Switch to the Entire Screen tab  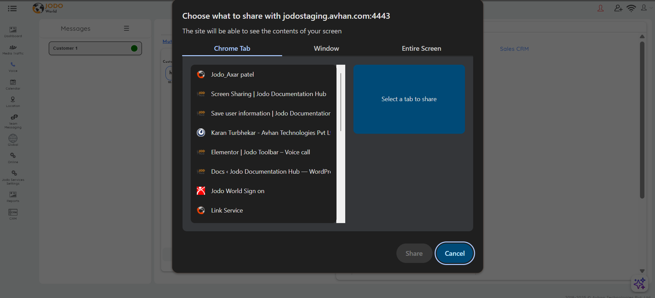(x=421, y=48)
